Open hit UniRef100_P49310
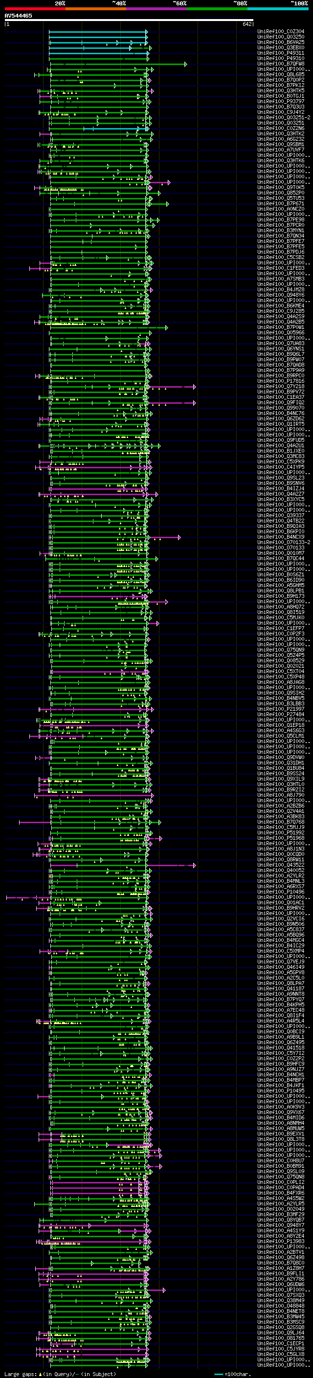Viewport: 313px width, 1378px height. 281,58
